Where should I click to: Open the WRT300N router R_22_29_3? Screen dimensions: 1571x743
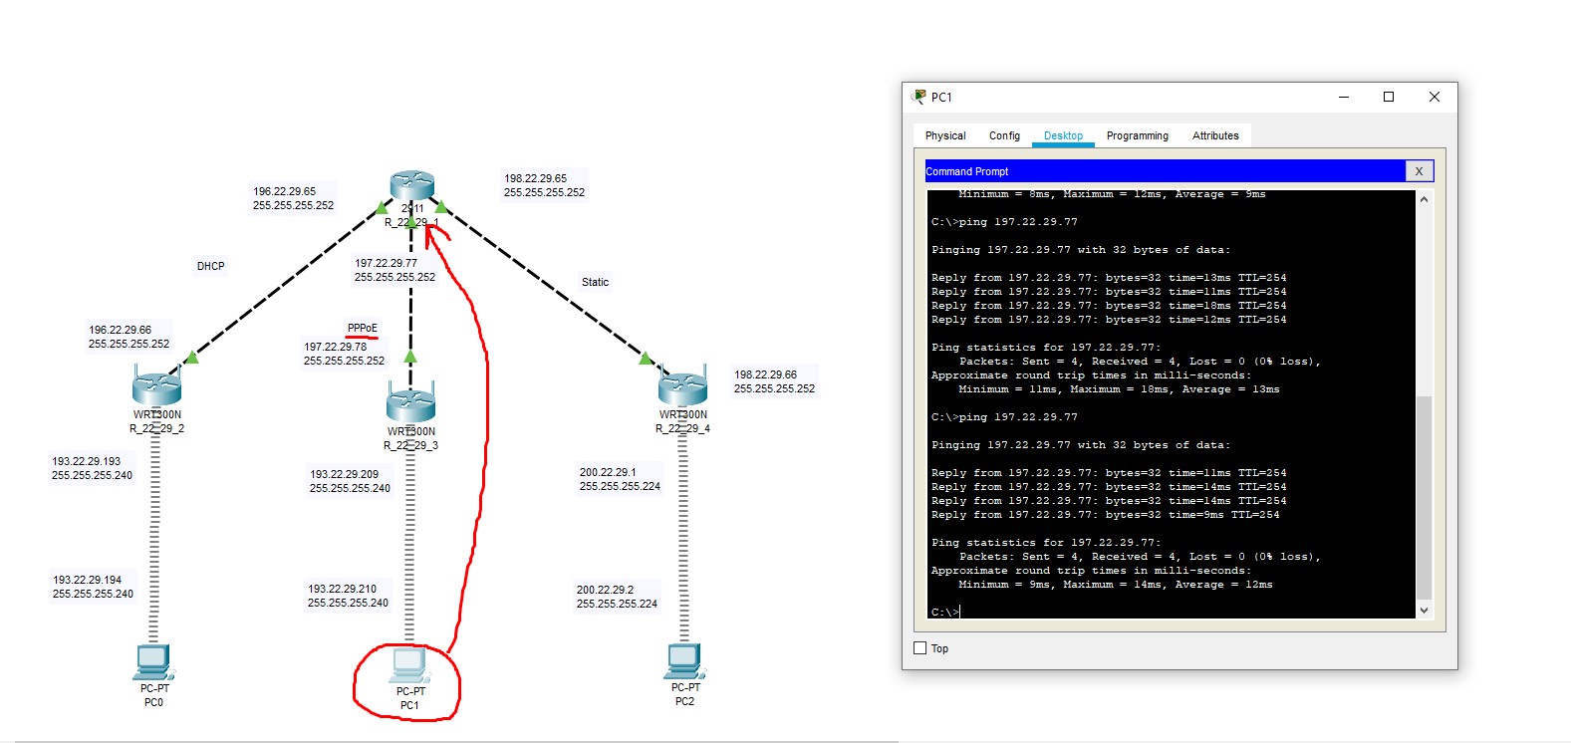pyautogui.click(x=410, y=403)
